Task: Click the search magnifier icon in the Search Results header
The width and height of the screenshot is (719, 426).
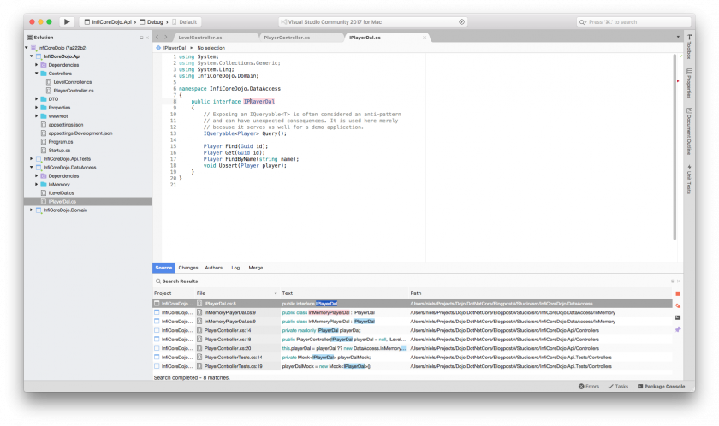Action: tap(157, 281)
